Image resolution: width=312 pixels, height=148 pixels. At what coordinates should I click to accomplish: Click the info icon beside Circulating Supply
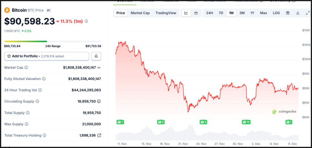pyautogui.click(x=37, y=102)
